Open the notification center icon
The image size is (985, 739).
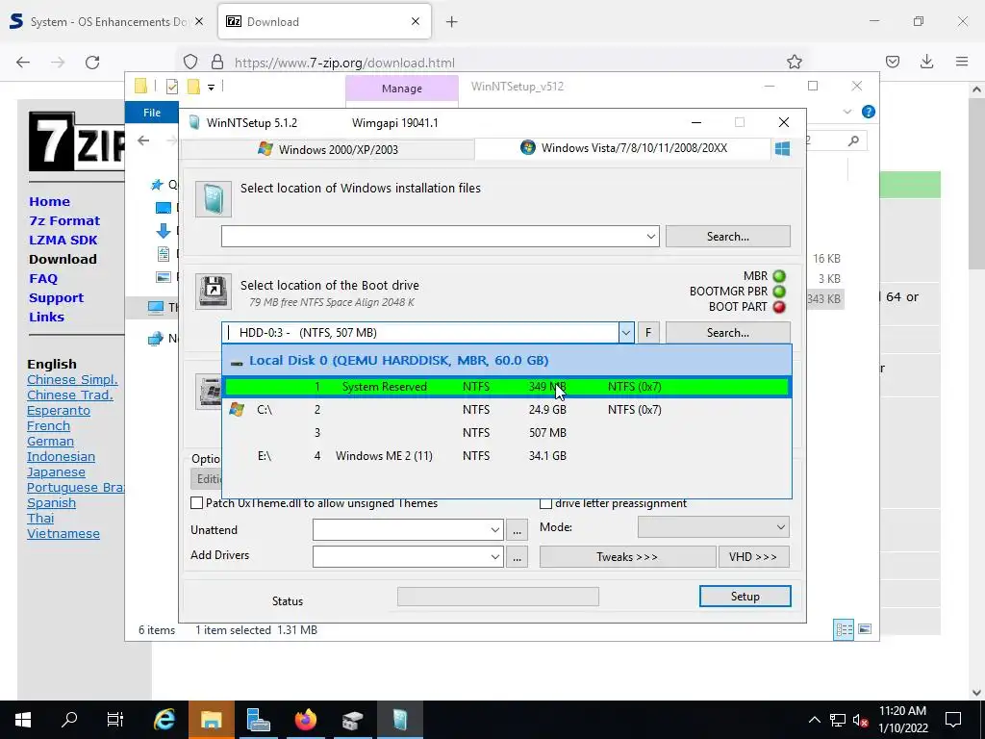tap(953, 720)
